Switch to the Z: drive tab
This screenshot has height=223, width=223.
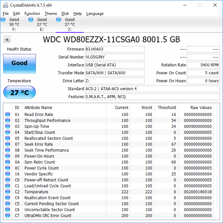tap(69, 24)
